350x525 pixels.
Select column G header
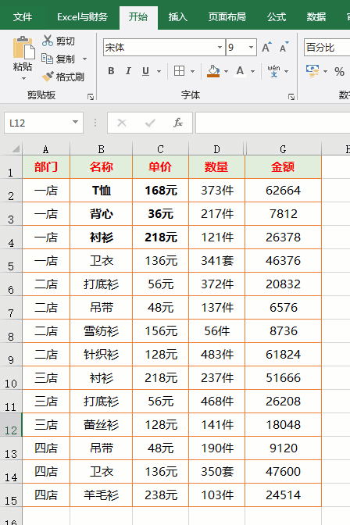coord(284,149)
